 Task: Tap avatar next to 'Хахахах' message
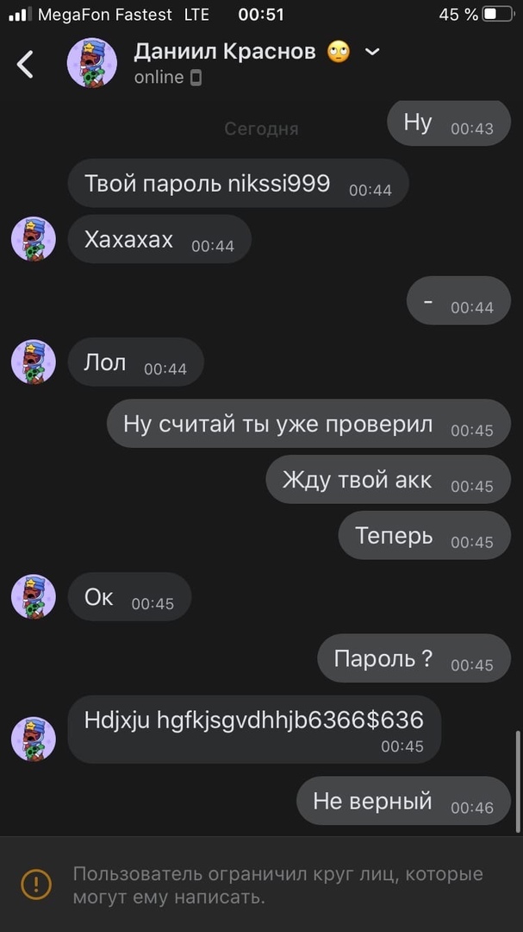[x=34, y=239]
